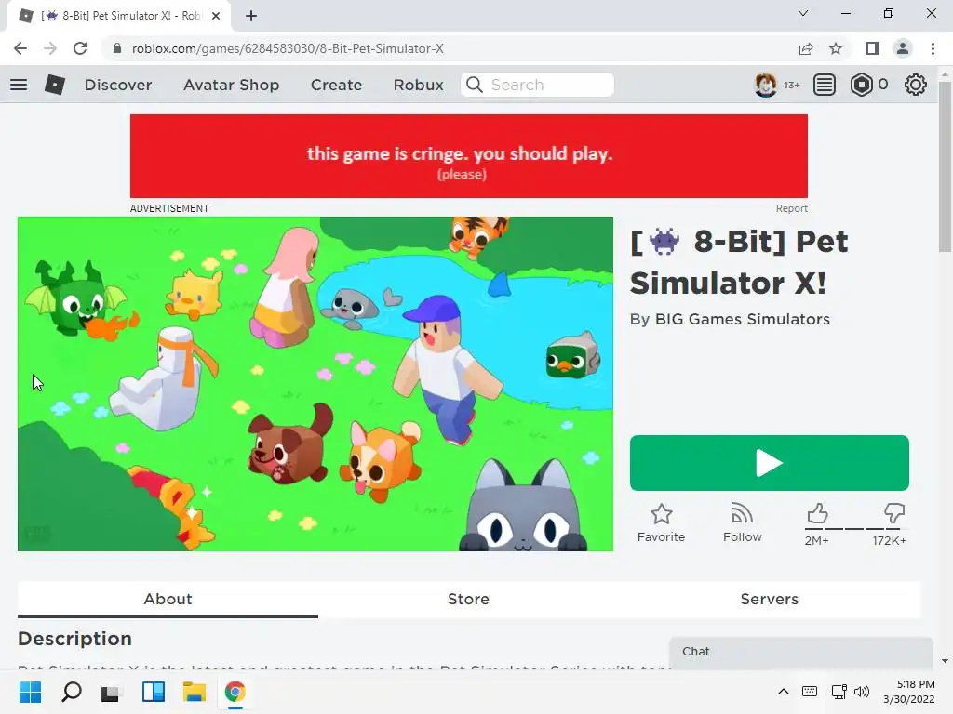Click the 13+ age label
Viewport: 953px width, 714px height.
(x=791, y=85)
